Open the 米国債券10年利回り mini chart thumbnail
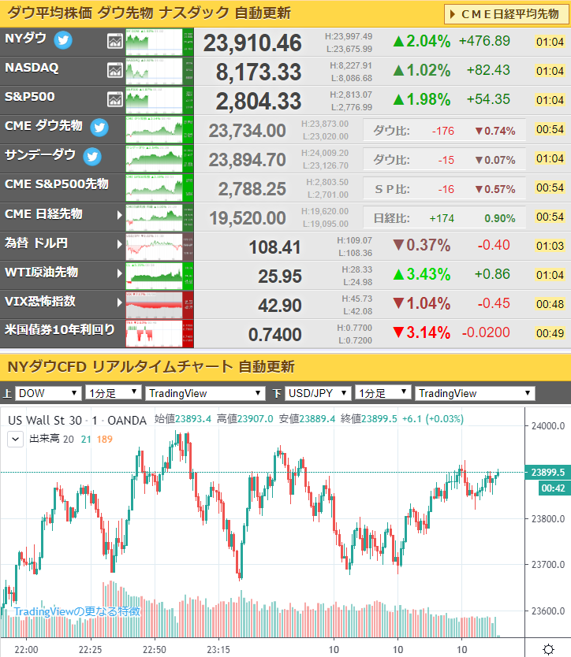 point(159,333)
